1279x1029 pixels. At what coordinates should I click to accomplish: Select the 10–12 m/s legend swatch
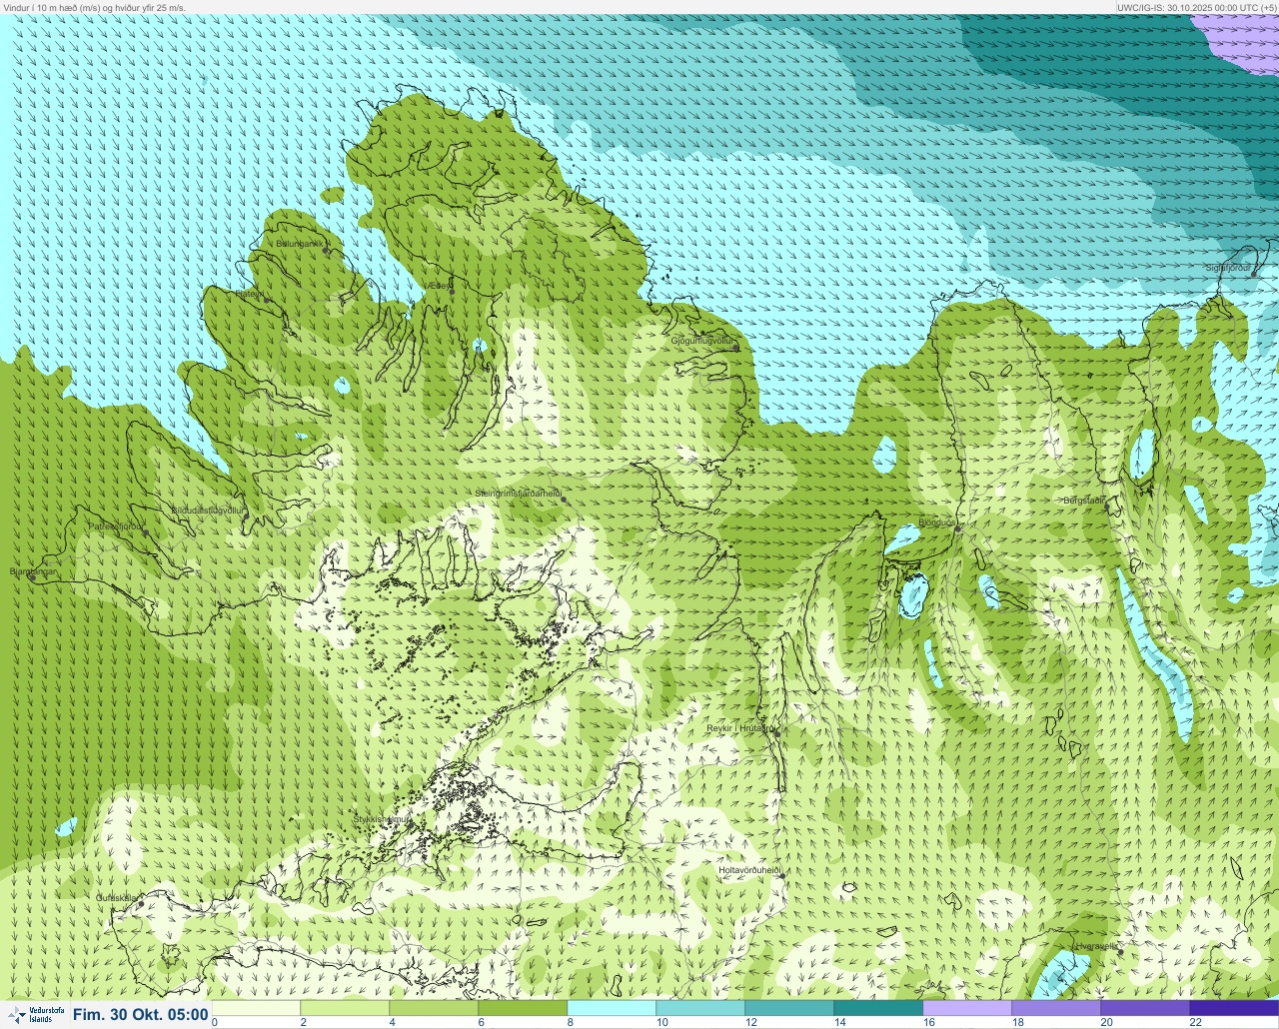[700, 1008]
